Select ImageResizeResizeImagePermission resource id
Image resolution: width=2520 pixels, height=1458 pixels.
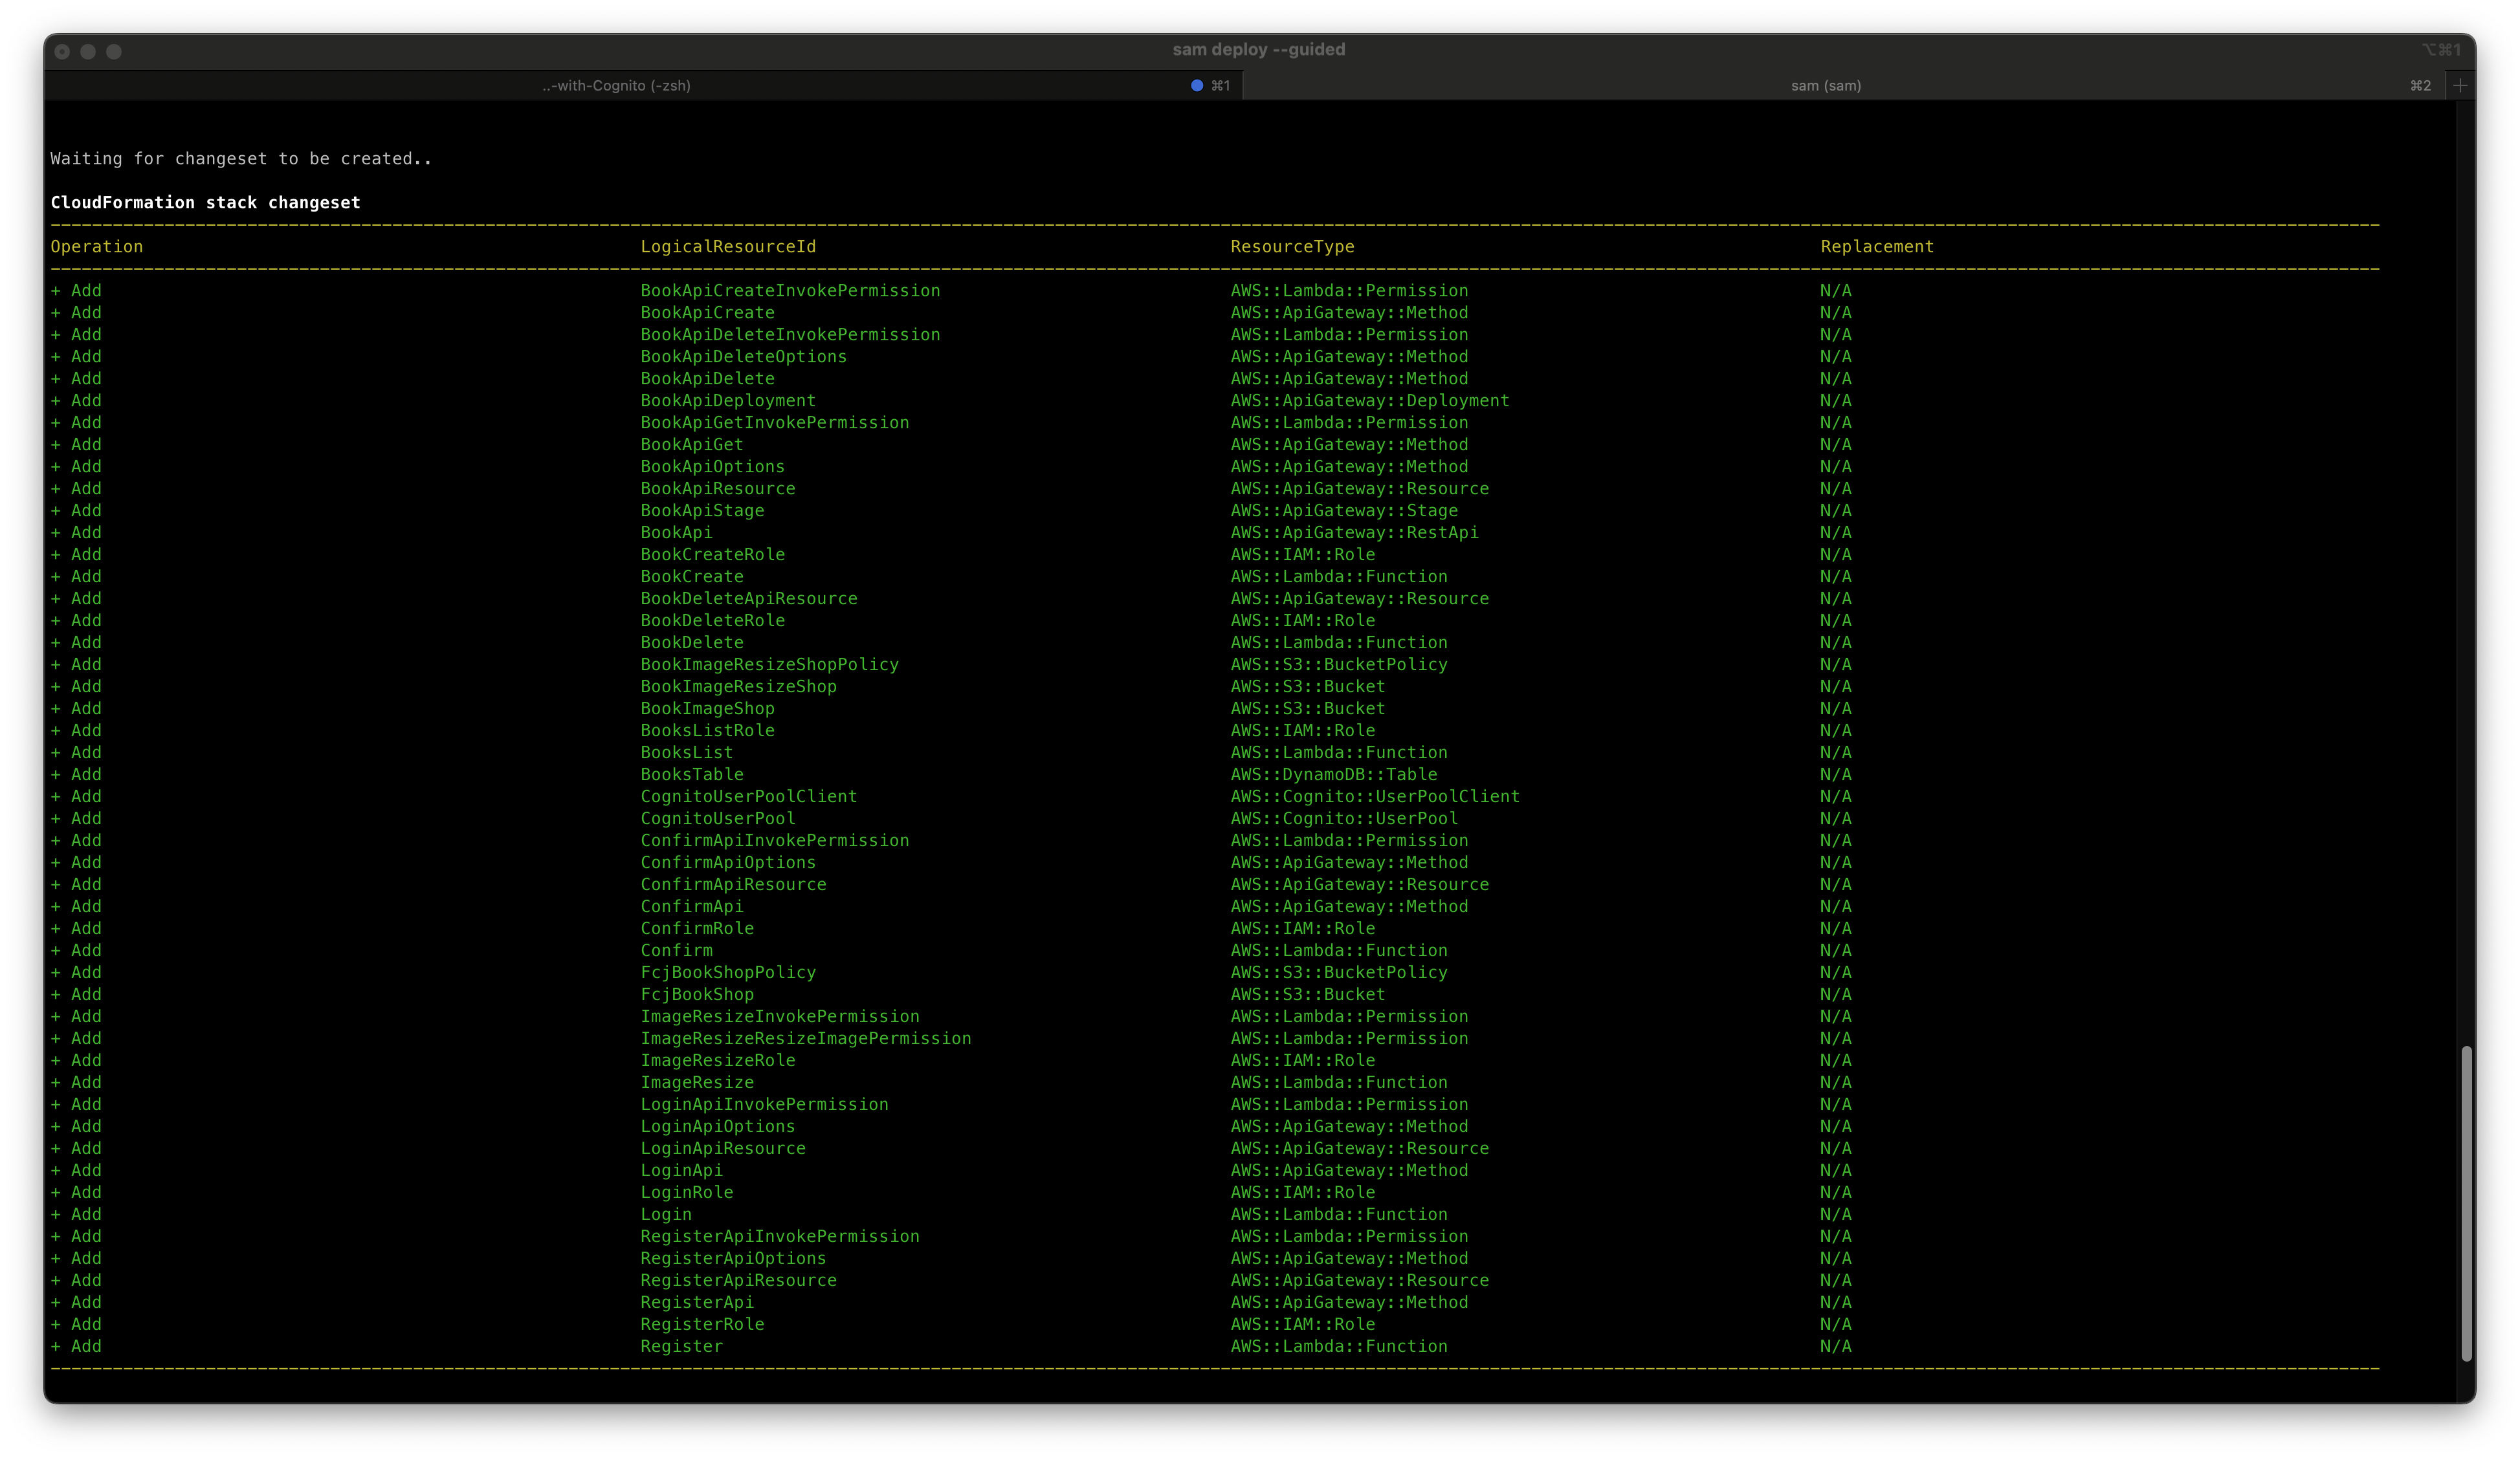click(x=806, y=1038)
